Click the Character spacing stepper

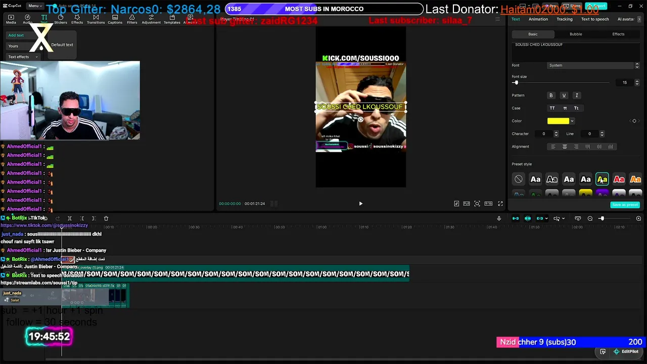coord(556,134)
